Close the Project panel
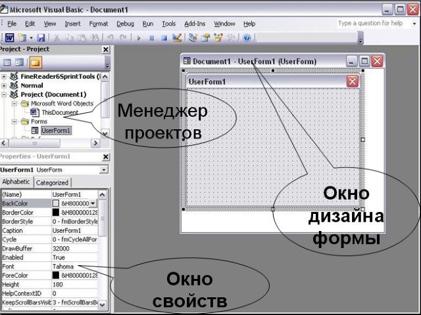 (106, 50)
